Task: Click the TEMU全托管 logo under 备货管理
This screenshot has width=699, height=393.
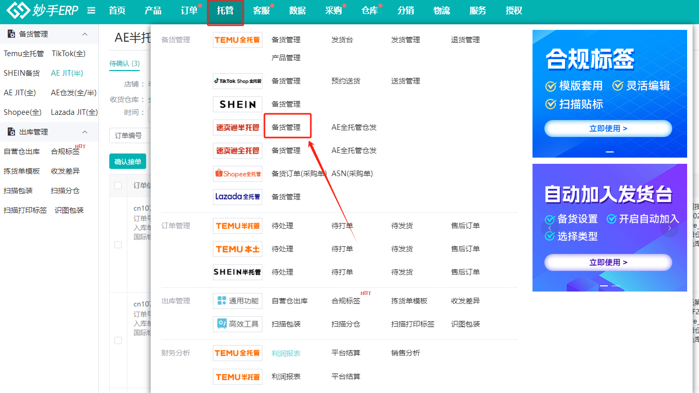Action: click(x=238, y=40)
